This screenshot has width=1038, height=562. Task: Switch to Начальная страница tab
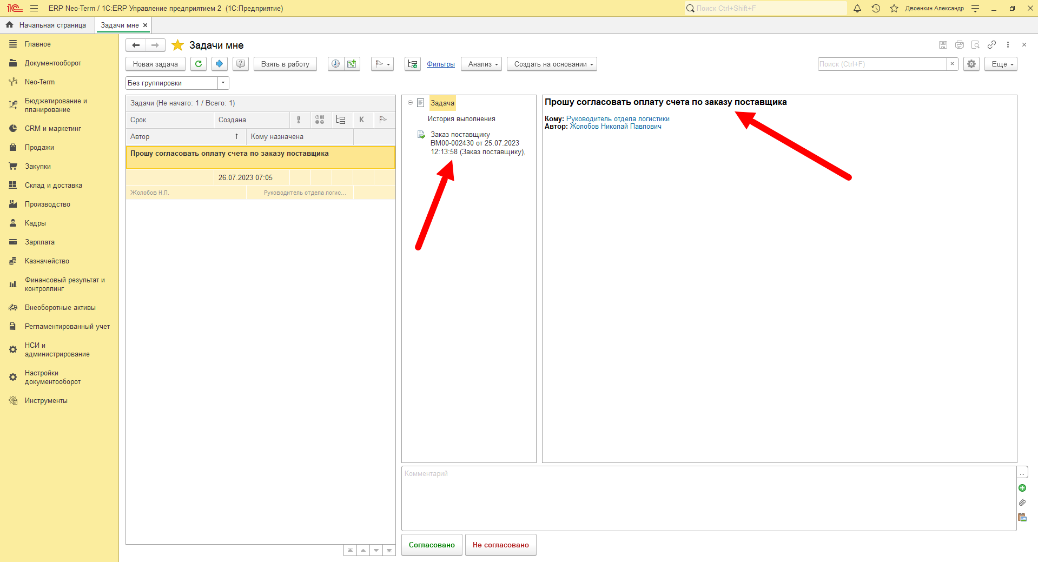tap(47, 25)
